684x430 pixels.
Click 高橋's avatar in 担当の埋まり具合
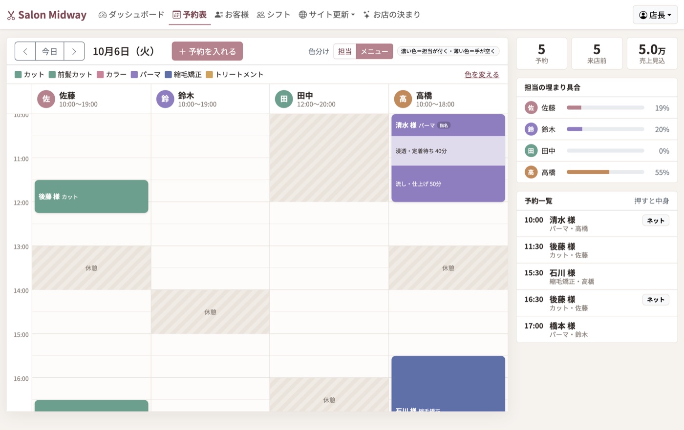point(531,172)
